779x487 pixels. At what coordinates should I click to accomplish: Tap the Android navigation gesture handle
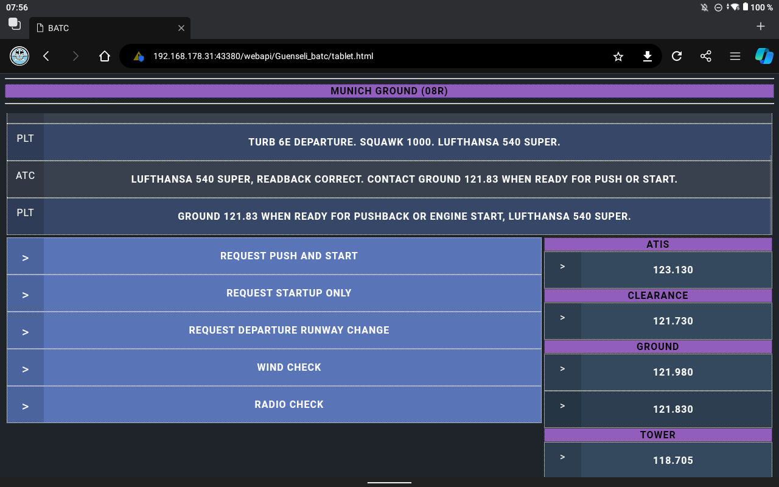coord(389,482)
